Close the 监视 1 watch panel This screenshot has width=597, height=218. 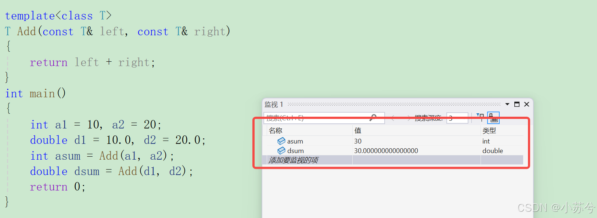526,104
